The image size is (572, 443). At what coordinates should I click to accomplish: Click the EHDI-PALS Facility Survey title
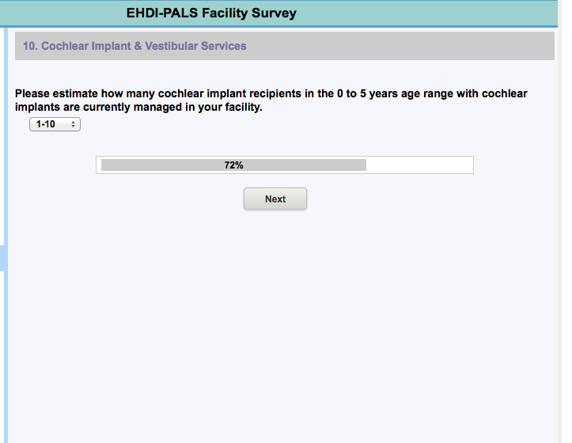[x=211, y=13]
